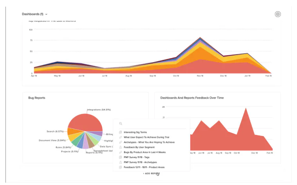Screen dimensions: 297x185
Task: Expand the Dashboards (1) dropdown
Action: click(34, 14)
